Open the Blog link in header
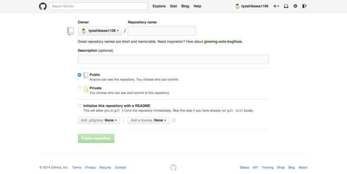Viewport: 347px width, 174px height. click(x=185, y=6)
